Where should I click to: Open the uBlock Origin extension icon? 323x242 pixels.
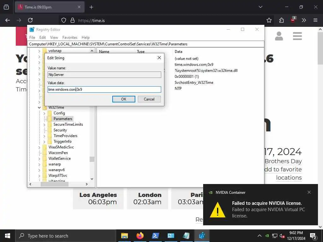coord(293,20)
